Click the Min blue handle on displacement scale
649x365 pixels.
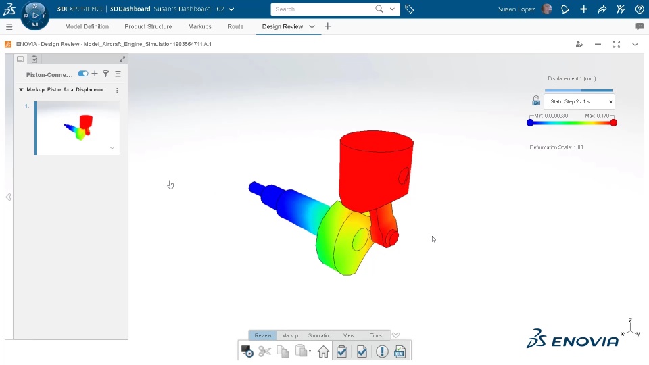tap(530, 122)
